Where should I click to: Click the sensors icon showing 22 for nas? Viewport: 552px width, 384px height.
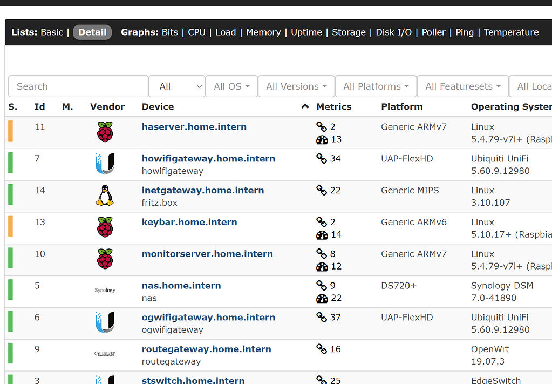point(322,298)
